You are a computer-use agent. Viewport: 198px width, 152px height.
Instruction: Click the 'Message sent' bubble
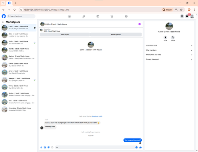(x=50, y=127)
